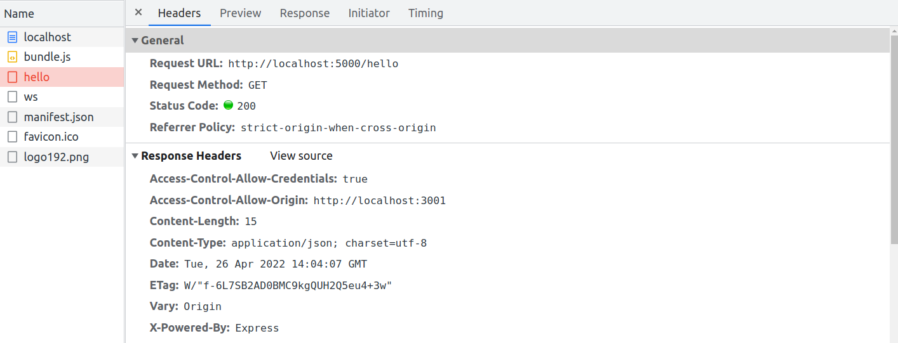Click the Request URL value http://localhost:5000/hello

coord(313,63)
